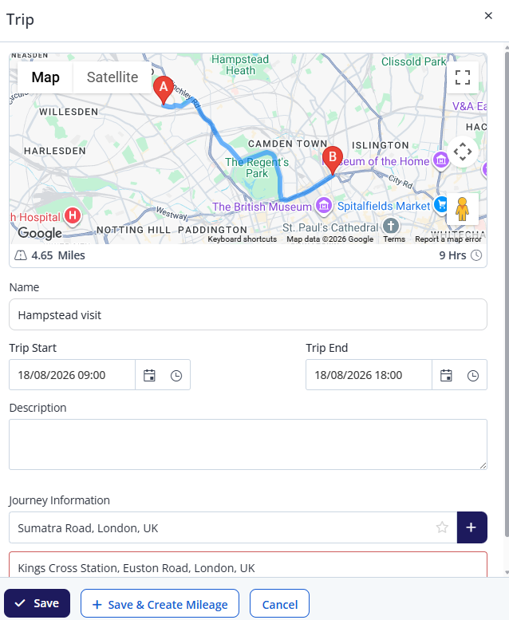Open map camera controls
Viewport: 509px width, 620px height.
click(x=463, y=152)
